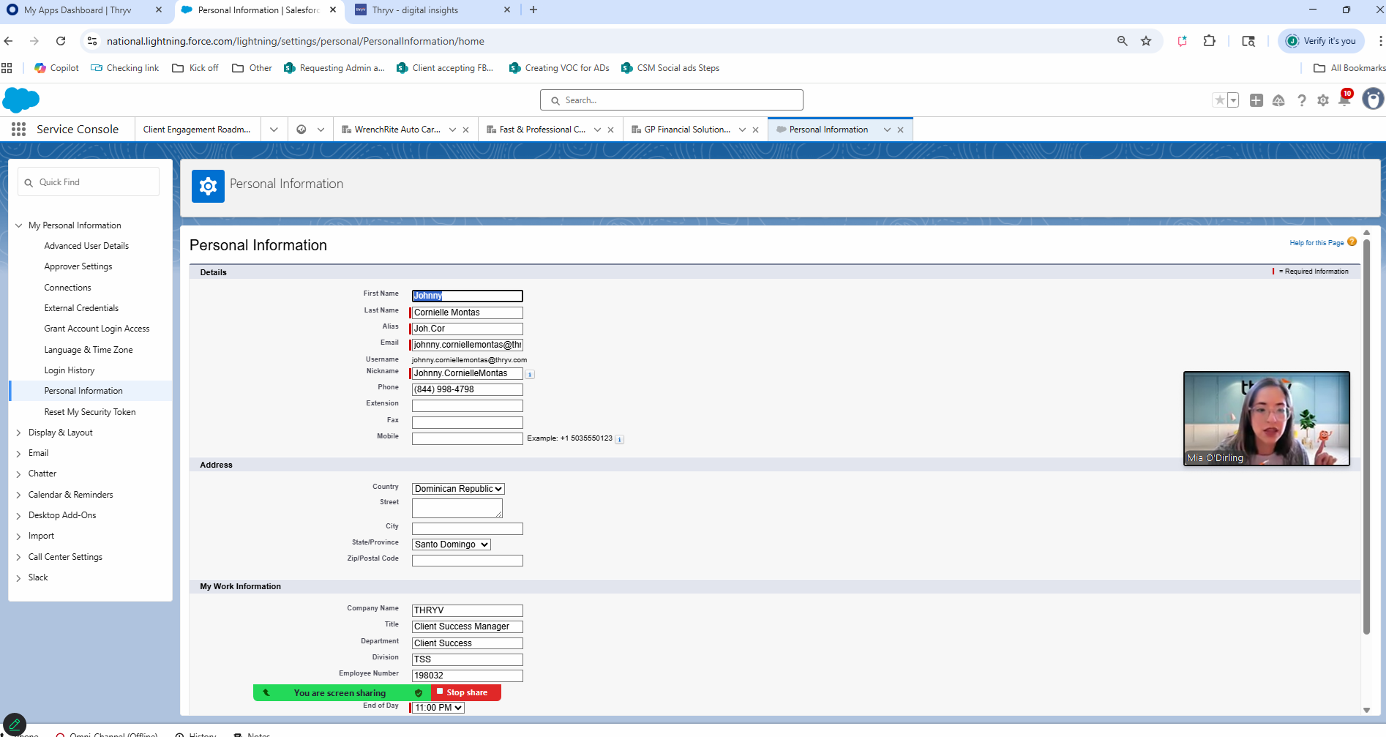Image resolution: width=1386 pixels, height=737 pixels.
Task: Click the Nickname info icon
Action: (x=530, y=374)
